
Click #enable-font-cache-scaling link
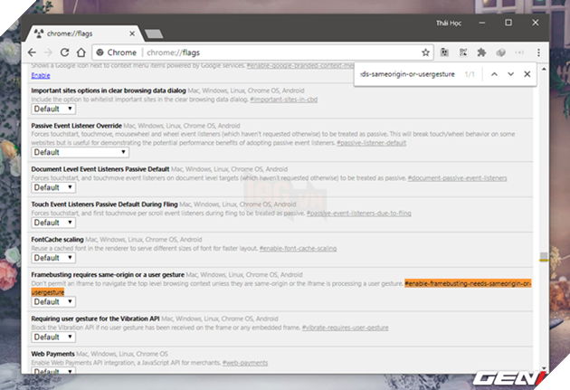pyautogui.click(x=298, y=249)
